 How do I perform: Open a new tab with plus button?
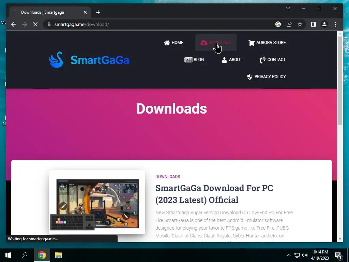point(98,12)
